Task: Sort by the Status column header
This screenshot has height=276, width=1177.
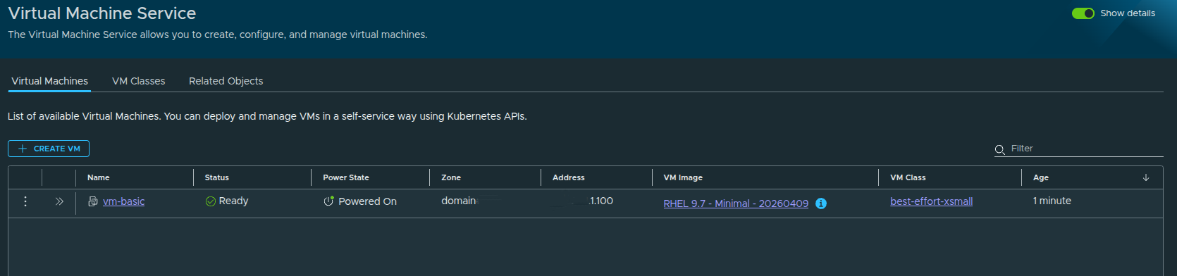Action: tap(216, 177)
